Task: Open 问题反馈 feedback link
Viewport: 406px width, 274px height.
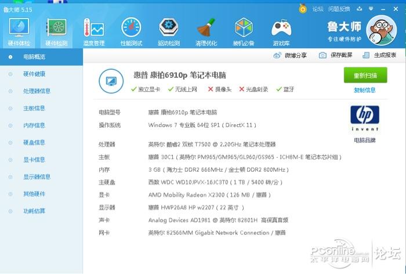Action: 339,9
